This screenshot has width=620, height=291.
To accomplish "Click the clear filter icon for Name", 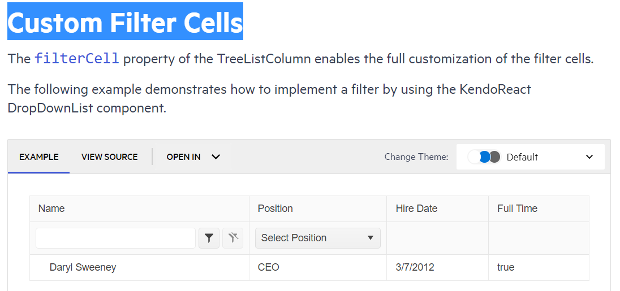I will pyautogui.click(x=232, y=238).
